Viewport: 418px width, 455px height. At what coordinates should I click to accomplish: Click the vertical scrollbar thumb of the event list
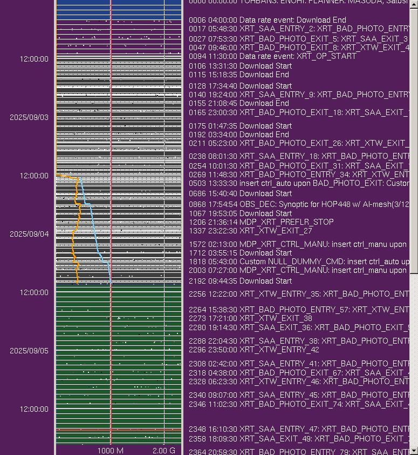point(414,140)
